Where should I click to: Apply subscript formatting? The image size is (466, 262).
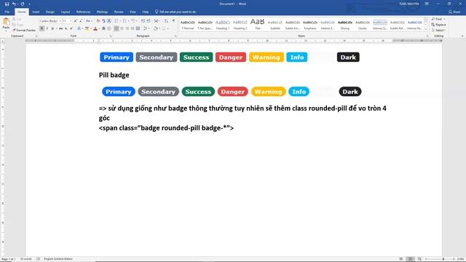[66, 28]
